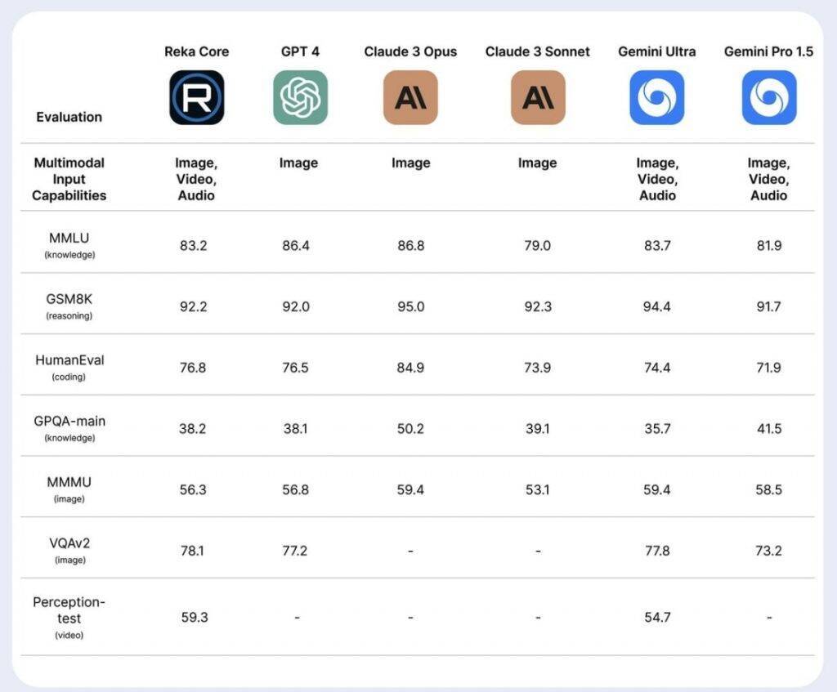
Task: Select the Gemini Pro 1.5 header text
Action: (x=769, y=51)
